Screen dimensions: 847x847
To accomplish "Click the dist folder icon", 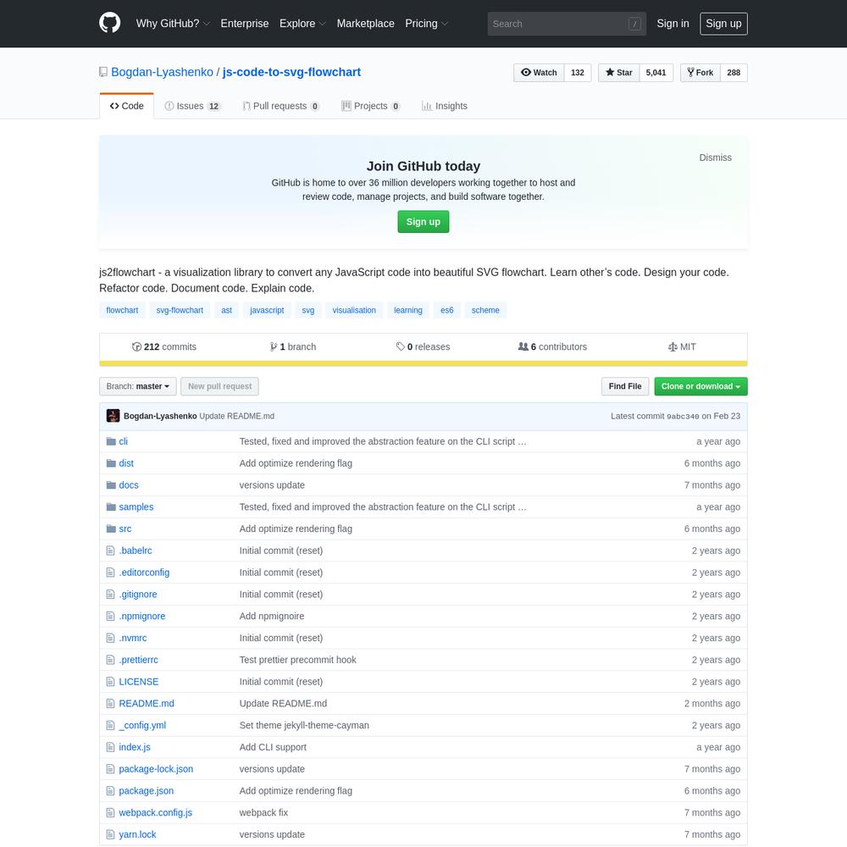I will (x=111, y=463).
